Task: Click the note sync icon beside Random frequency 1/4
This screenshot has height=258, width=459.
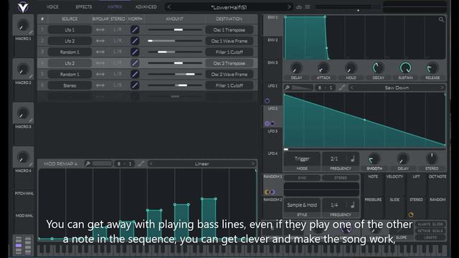Action: point(353,205)
